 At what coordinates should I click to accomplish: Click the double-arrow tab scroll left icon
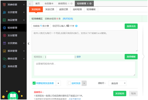tap(30, 4)
